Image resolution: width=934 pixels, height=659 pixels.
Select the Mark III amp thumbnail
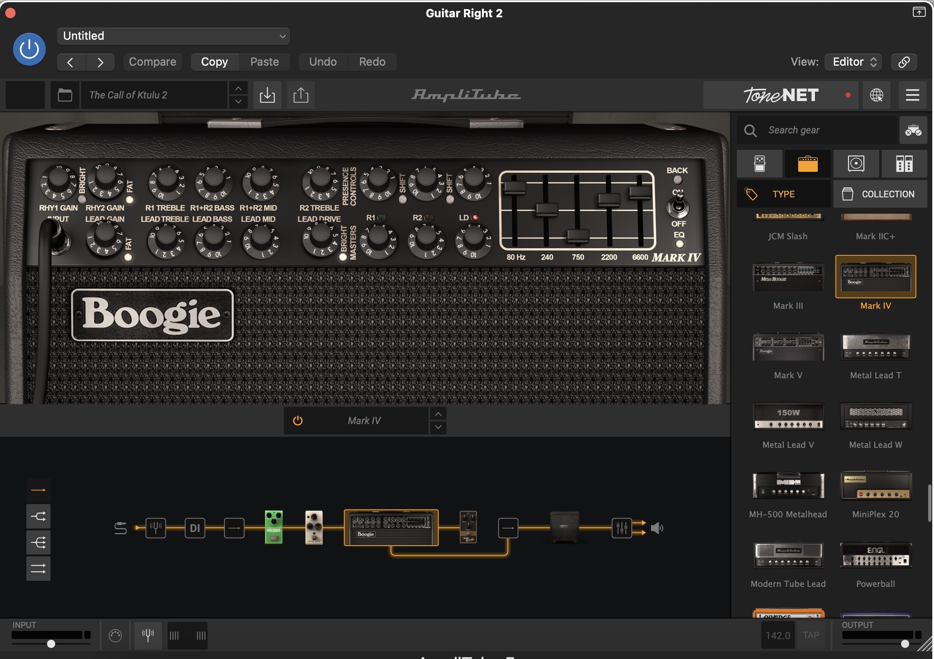coord(788,277)
